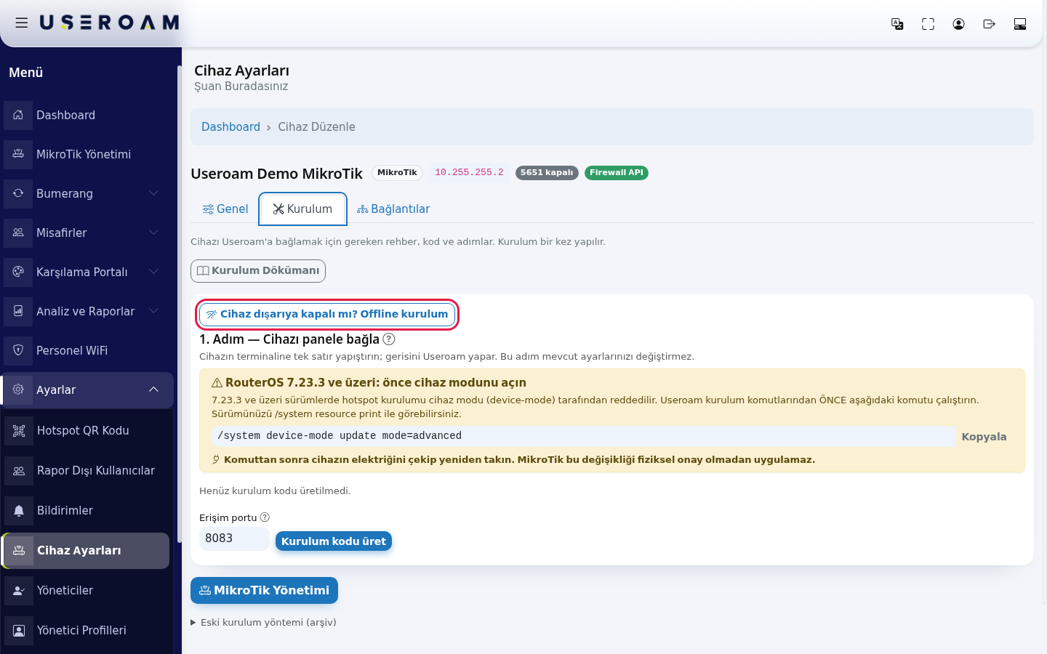Expand Eski kurulum yöntemi (arşiv) section
1047x654 pixels.
pyautogui.click(x=263, y=623)
